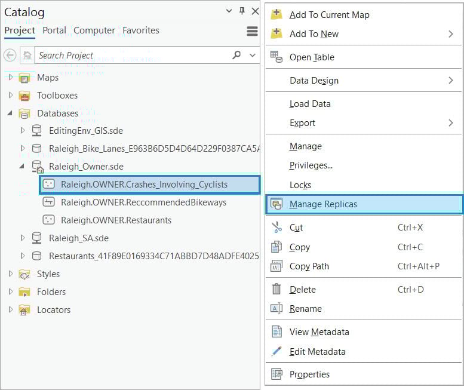This screenshot has height=390, width=464.
Task: Click the Edit Metadata pencil icon
Action: click(276, 352)
